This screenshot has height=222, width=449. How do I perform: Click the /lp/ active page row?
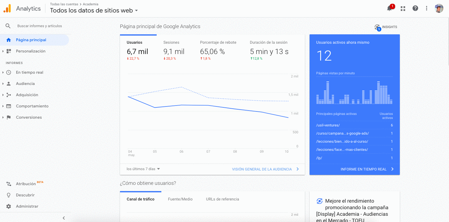(354, 158)
